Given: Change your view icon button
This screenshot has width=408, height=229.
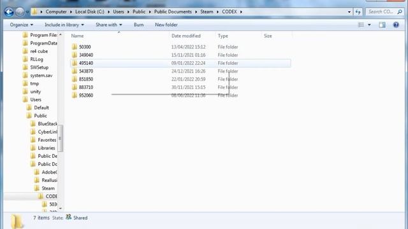Looking at the screenshot, I should [x=361, y=25].
